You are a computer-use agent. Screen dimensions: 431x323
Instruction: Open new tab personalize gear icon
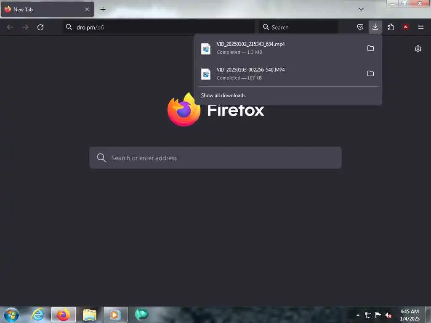click(x=418, y=49)
